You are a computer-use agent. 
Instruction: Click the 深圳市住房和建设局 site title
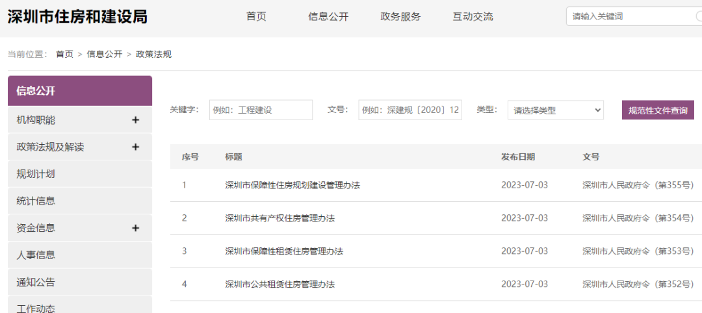click(77, 16)
